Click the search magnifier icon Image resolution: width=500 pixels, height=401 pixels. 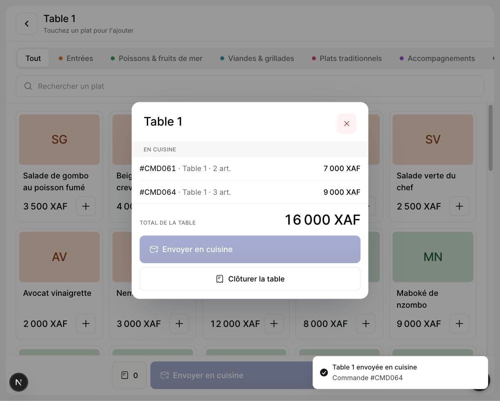point(28,86)
